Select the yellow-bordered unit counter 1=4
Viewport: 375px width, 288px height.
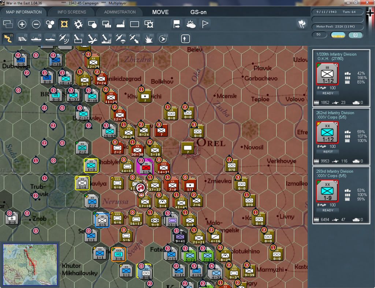82,183
